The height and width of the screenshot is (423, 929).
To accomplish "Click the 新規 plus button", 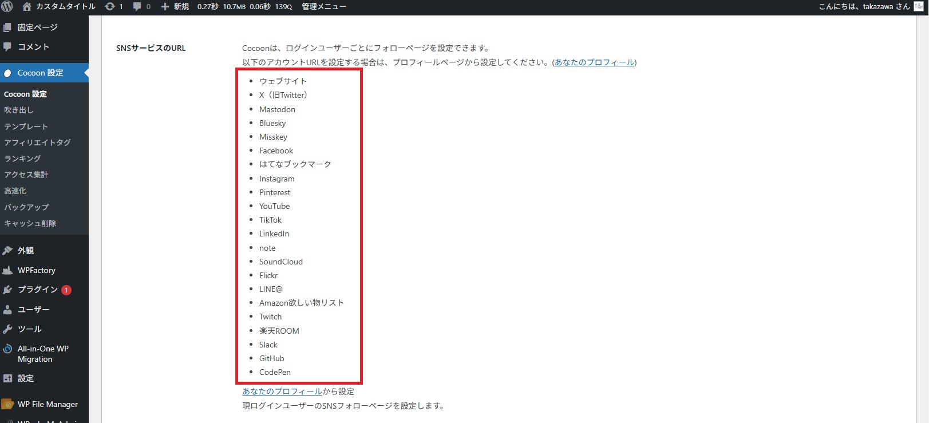I will pos(175,7).
